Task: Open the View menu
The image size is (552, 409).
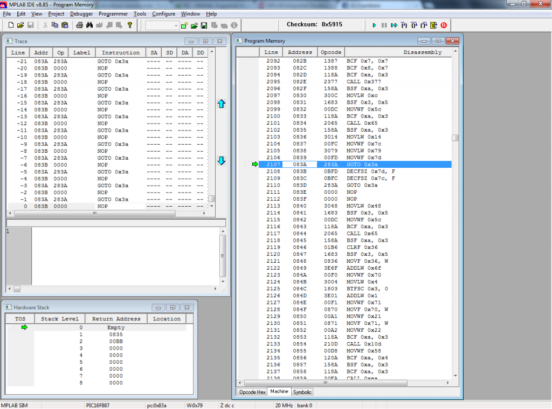Action: 37,13
